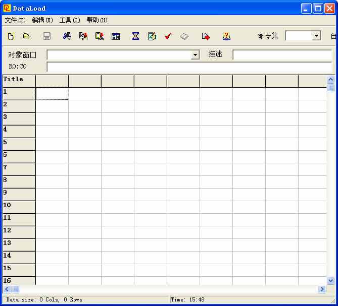Select row header 1
Image resolution: width=338 pixels, height=306 pixels.
click(19, 94)
